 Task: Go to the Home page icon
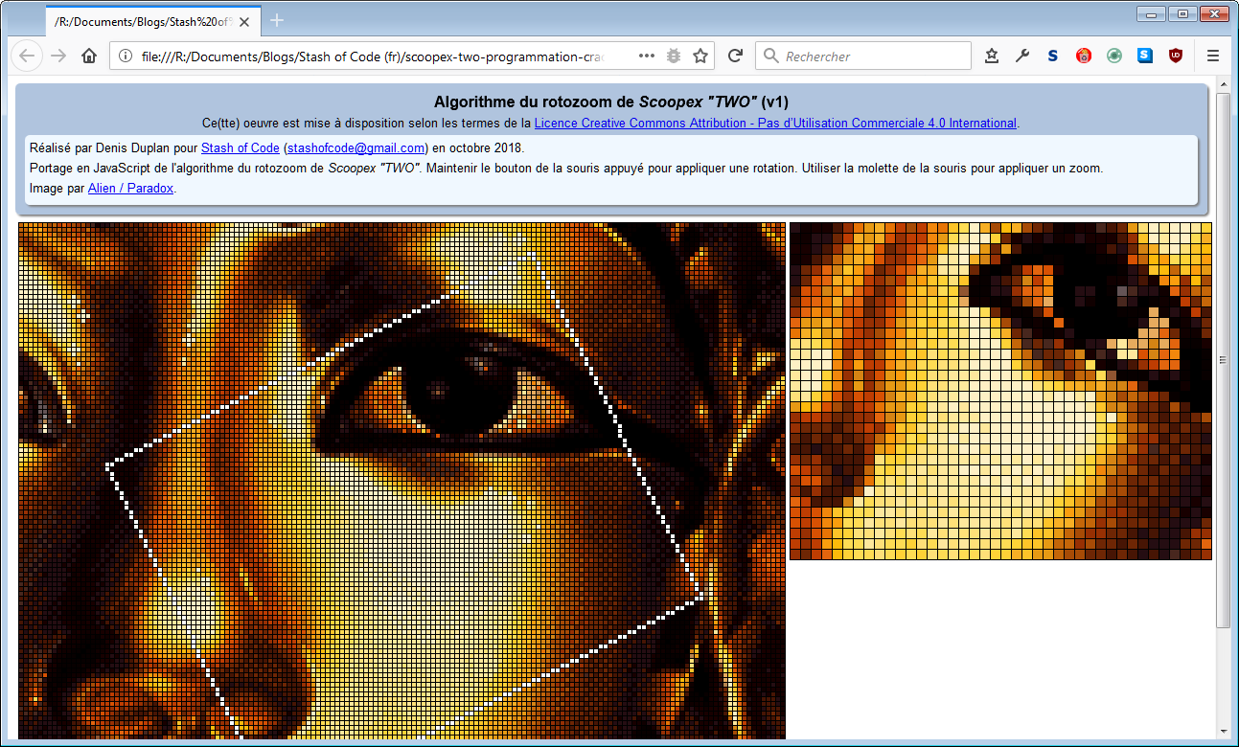point(89,56)
